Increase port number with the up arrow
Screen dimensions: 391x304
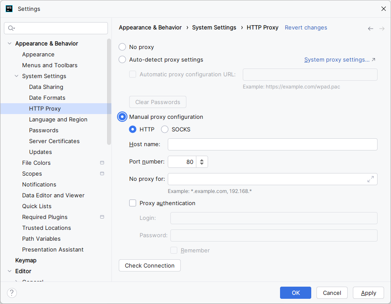coord(202,160)
